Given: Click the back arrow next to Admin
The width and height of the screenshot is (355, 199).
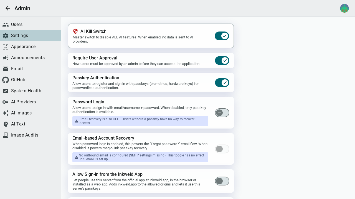Looking at the screenshot, I should (x=8, y=8).
